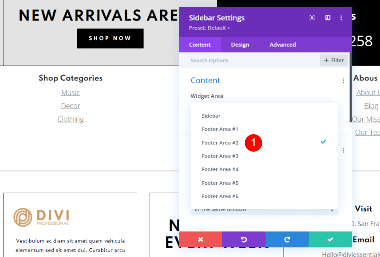Click the Filter button
380x257 pixels.
pos(334,60)
